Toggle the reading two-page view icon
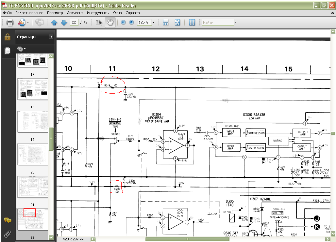336x242 pixels. coord(192,23)
